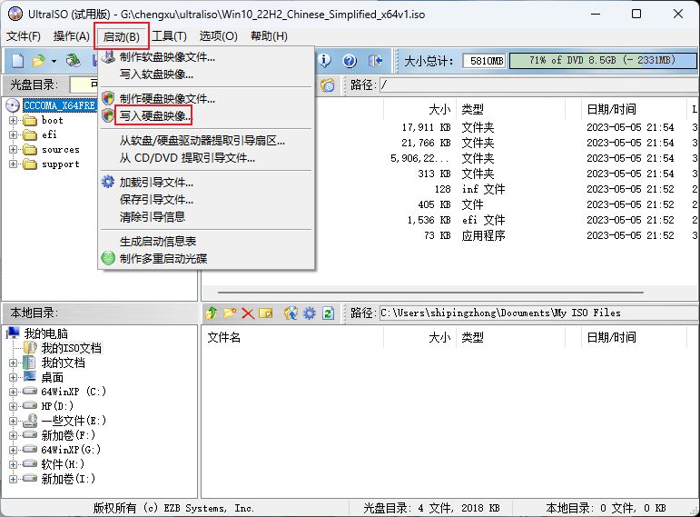Click the up-folder icon in local toolbar
This screenshot has height=517, width=700.
click(x=212, y=313)
